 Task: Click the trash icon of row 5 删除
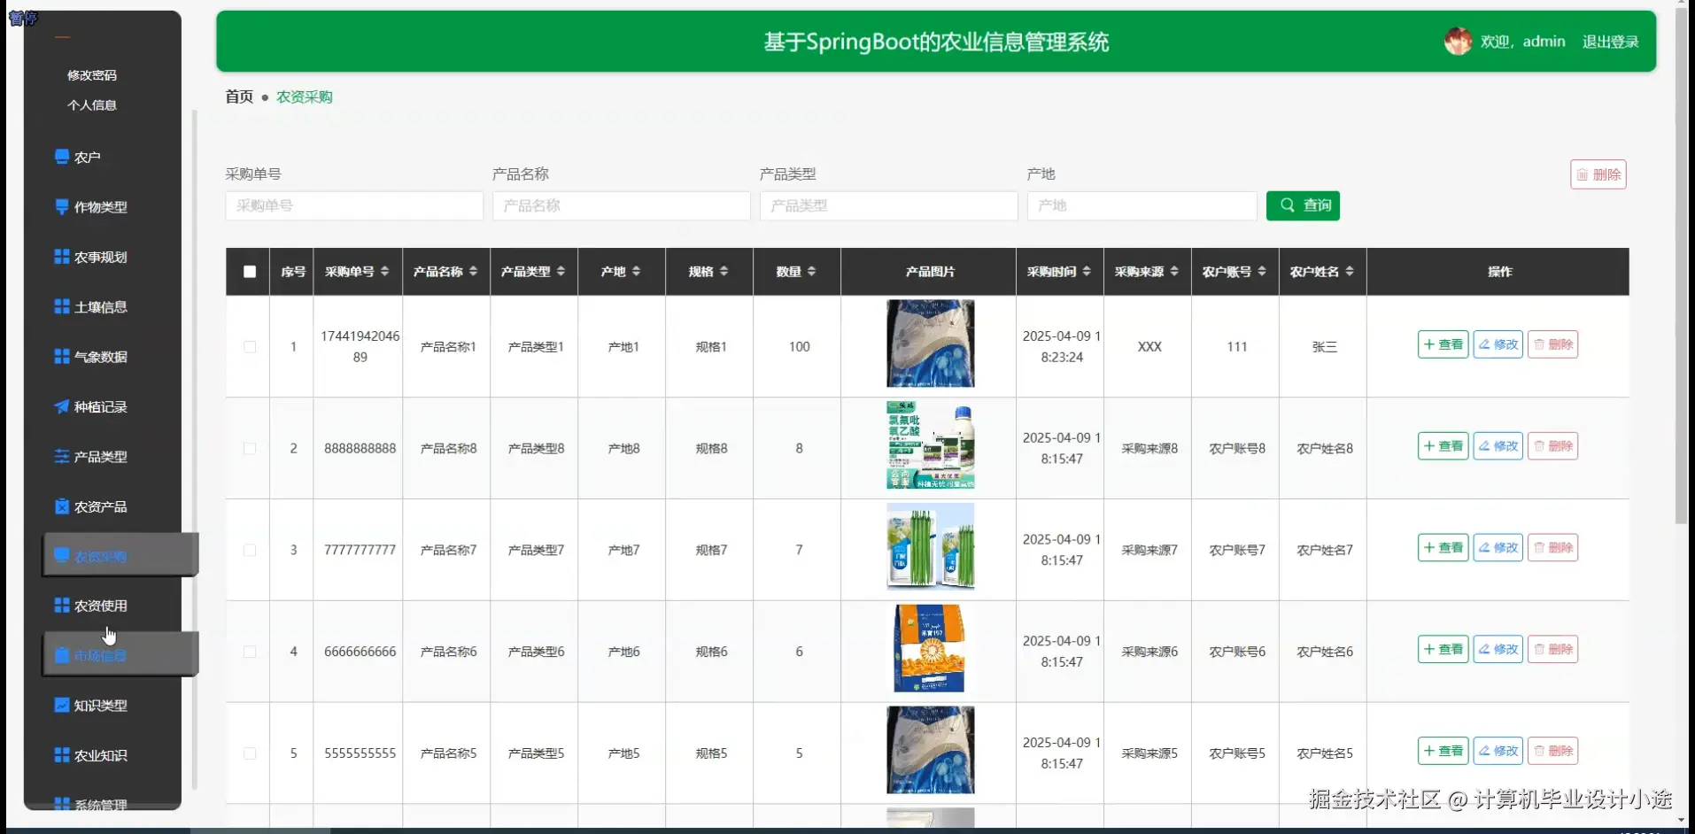coord(1539,751)
